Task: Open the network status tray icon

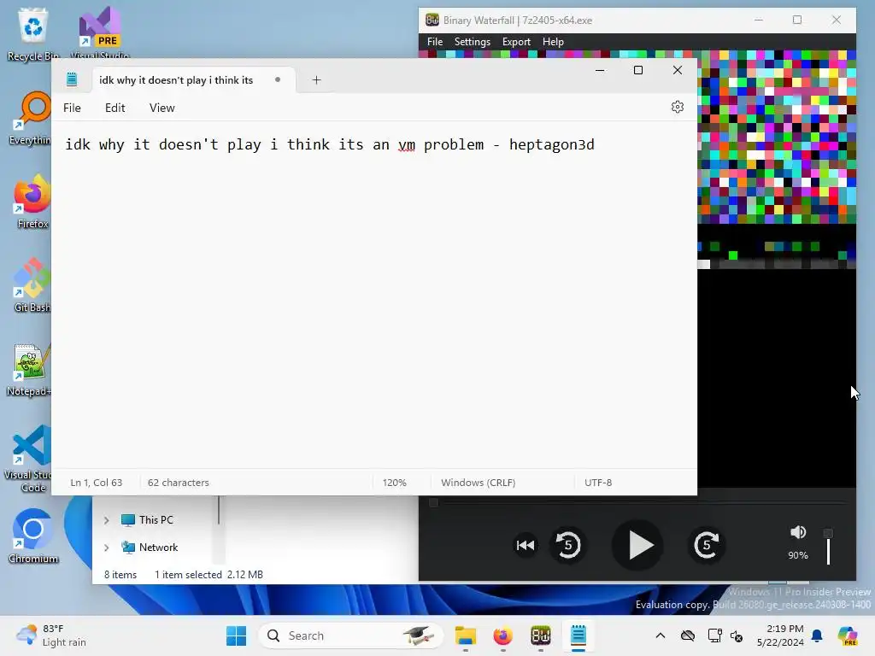Action: click(714, 635)
